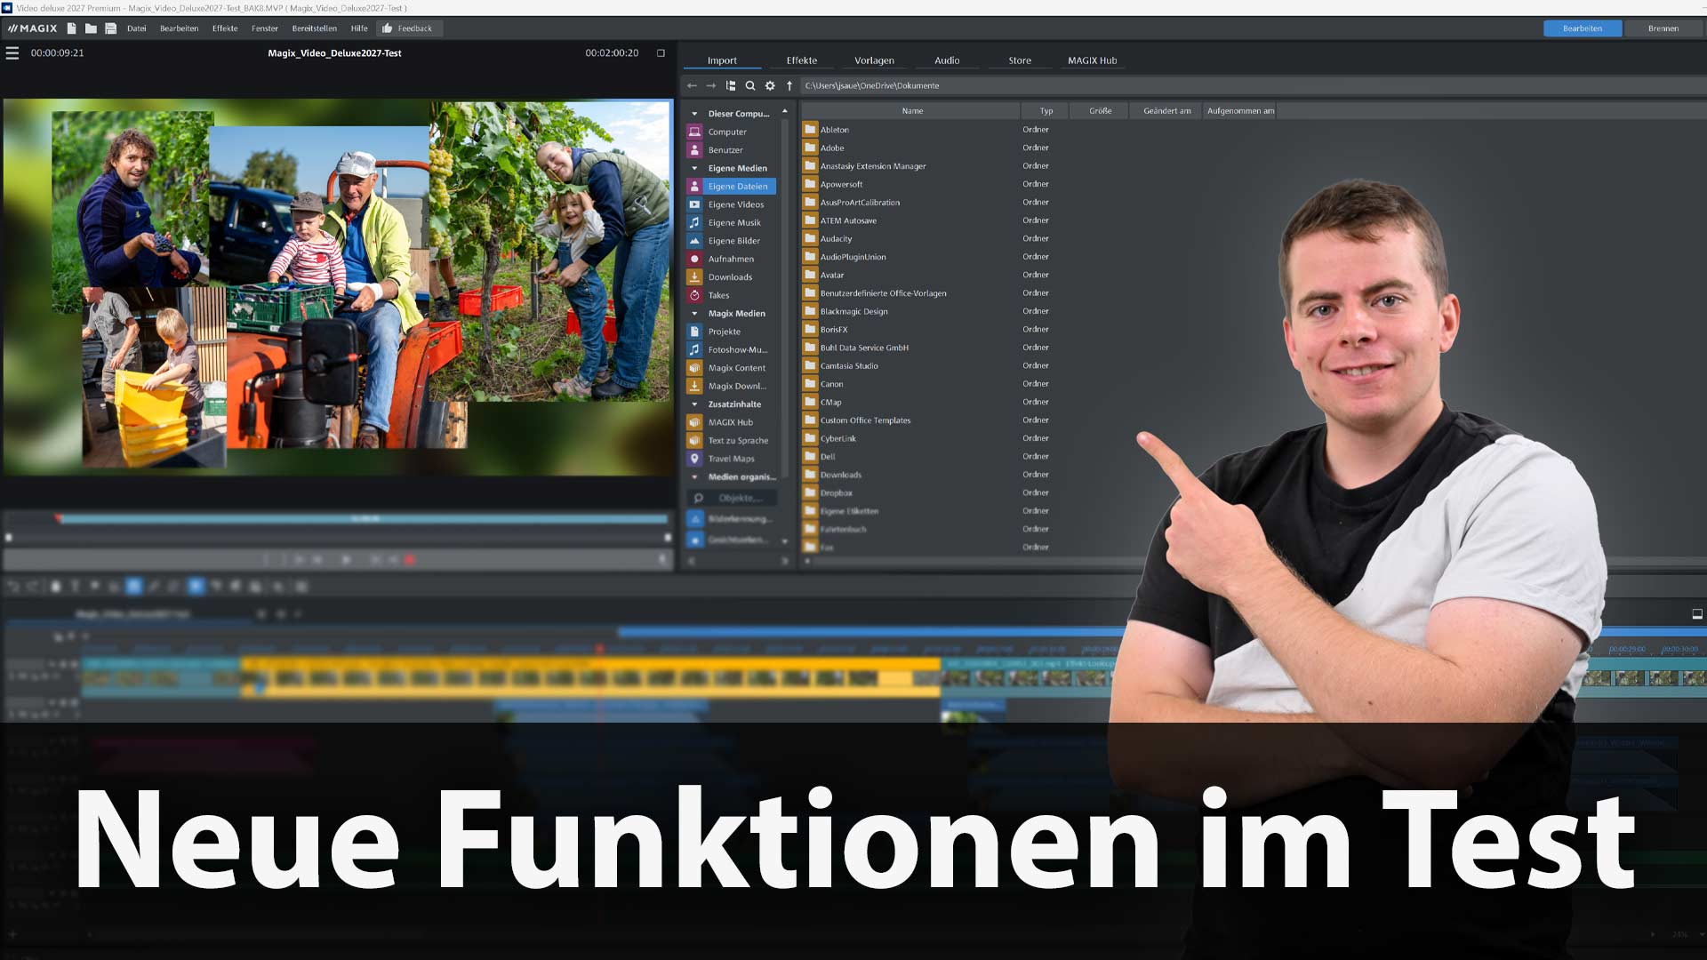Viewport: 1707px width, 960px height.
Task: Collapse the Zusatzinhalte tree section
Action: [695, 404]
